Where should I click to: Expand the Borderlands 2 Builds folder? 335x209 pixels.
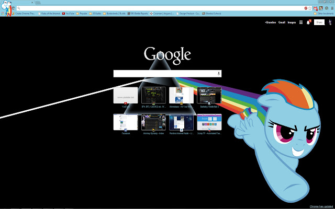114,14
